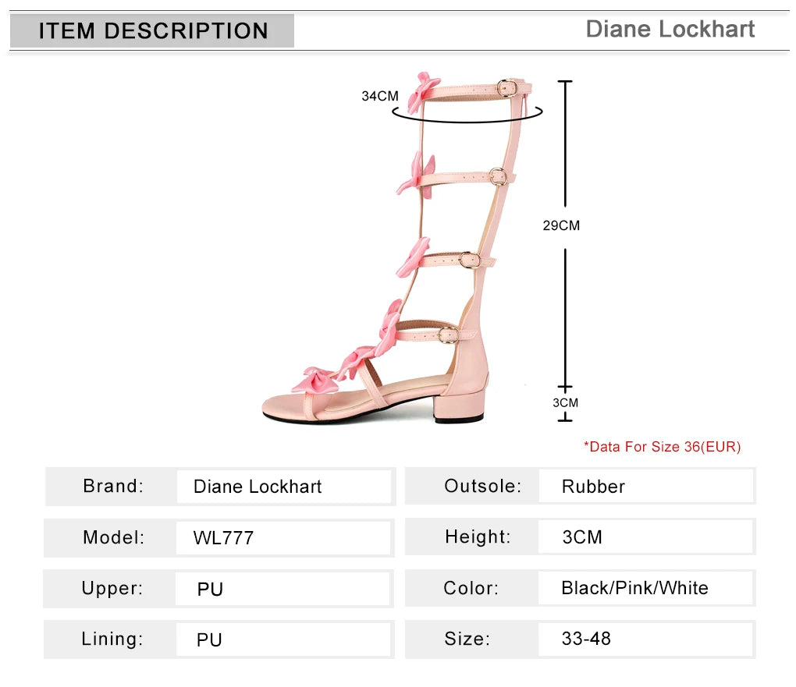Click the ITEM DESCRIPTION header

tap(153, 31)
